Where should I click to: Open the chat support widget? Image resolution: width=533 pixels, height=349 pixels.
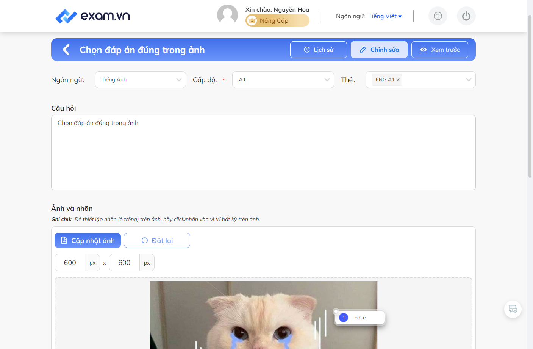pos(513,309)
